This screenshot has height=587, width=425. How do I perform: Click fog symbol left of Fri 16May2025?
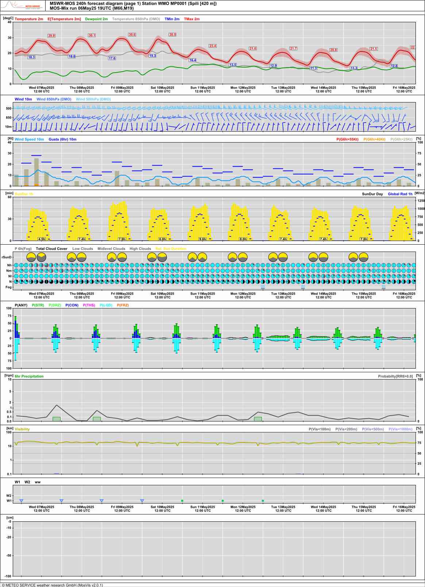tap(383, 287)
